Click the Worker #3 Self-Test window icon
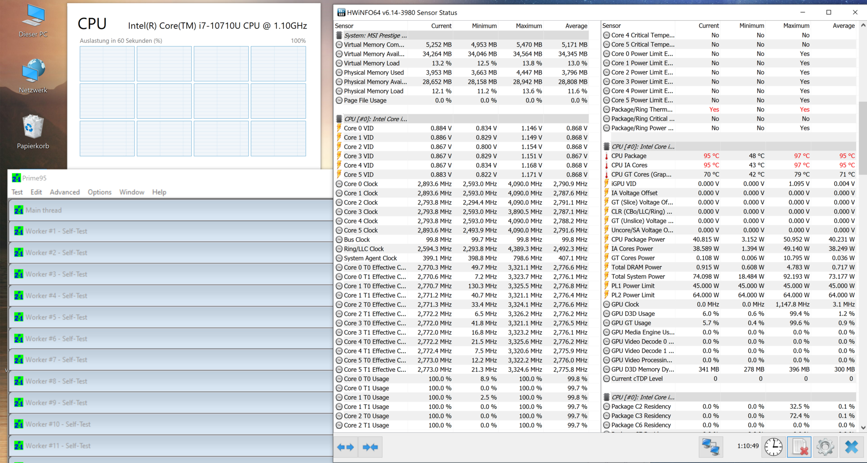This screenshot has width=867, height=463. [x=19, y=274]
